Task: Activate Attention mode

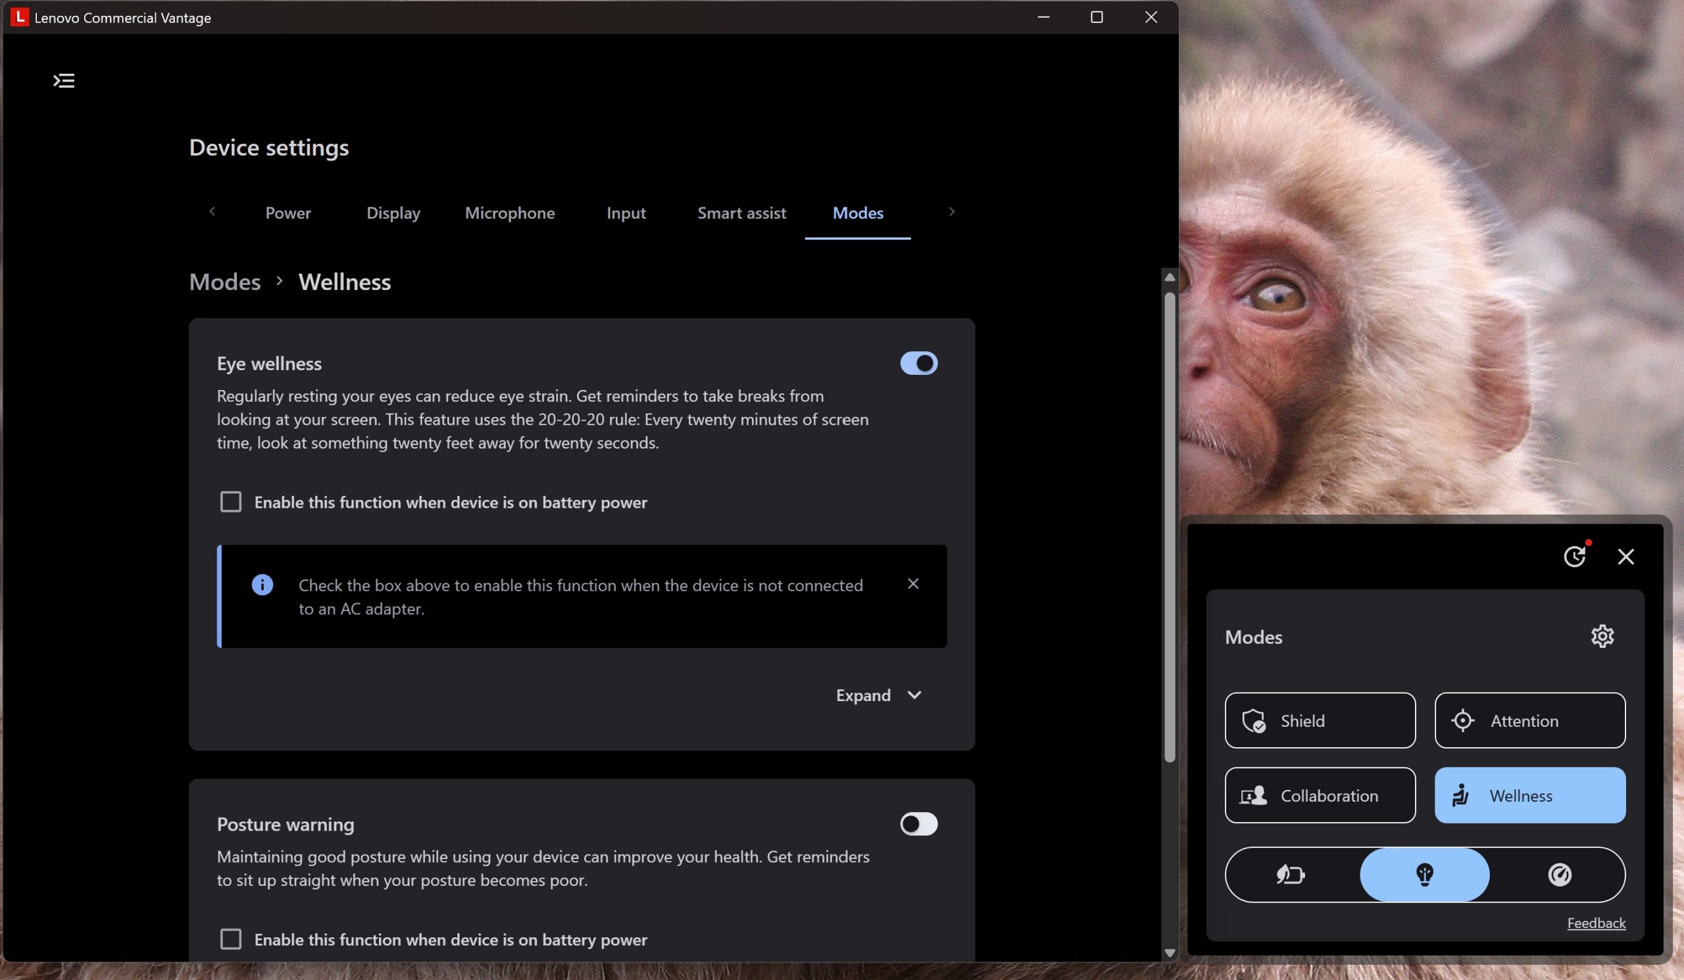Action: [1529, 720]
